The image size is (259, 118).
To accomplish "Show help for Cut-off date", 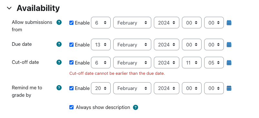I will 59,62.
